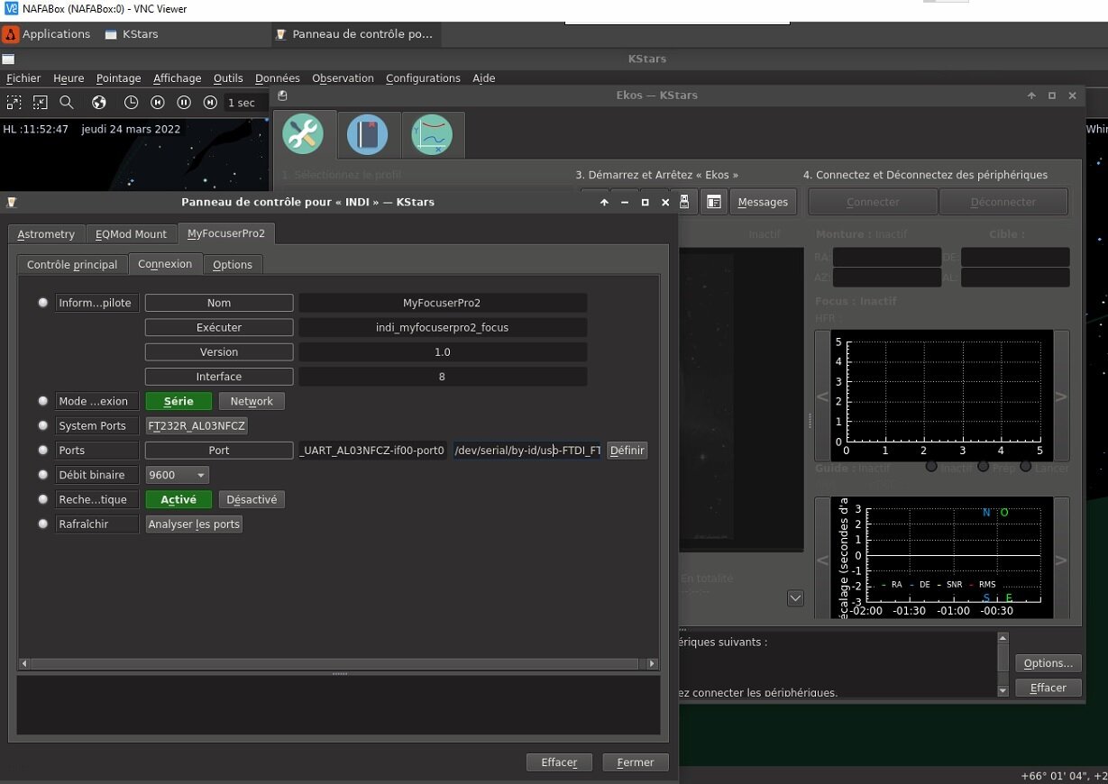Image resolution: width=1108 pixels, height=784 pixels.
Task: Click the focus graph next arrow
Action: [x=1060, y=397]
